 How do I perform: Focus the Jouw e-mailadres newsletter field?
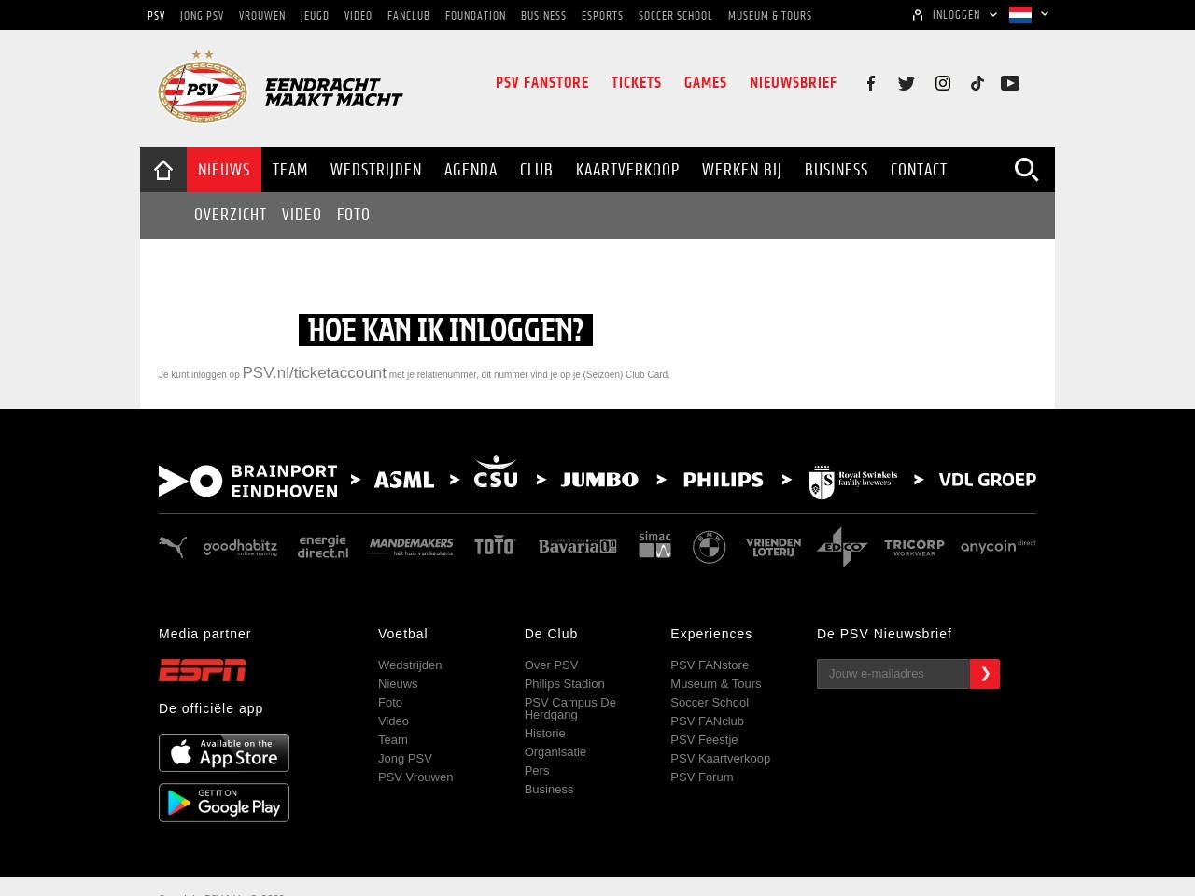(893, 674)
